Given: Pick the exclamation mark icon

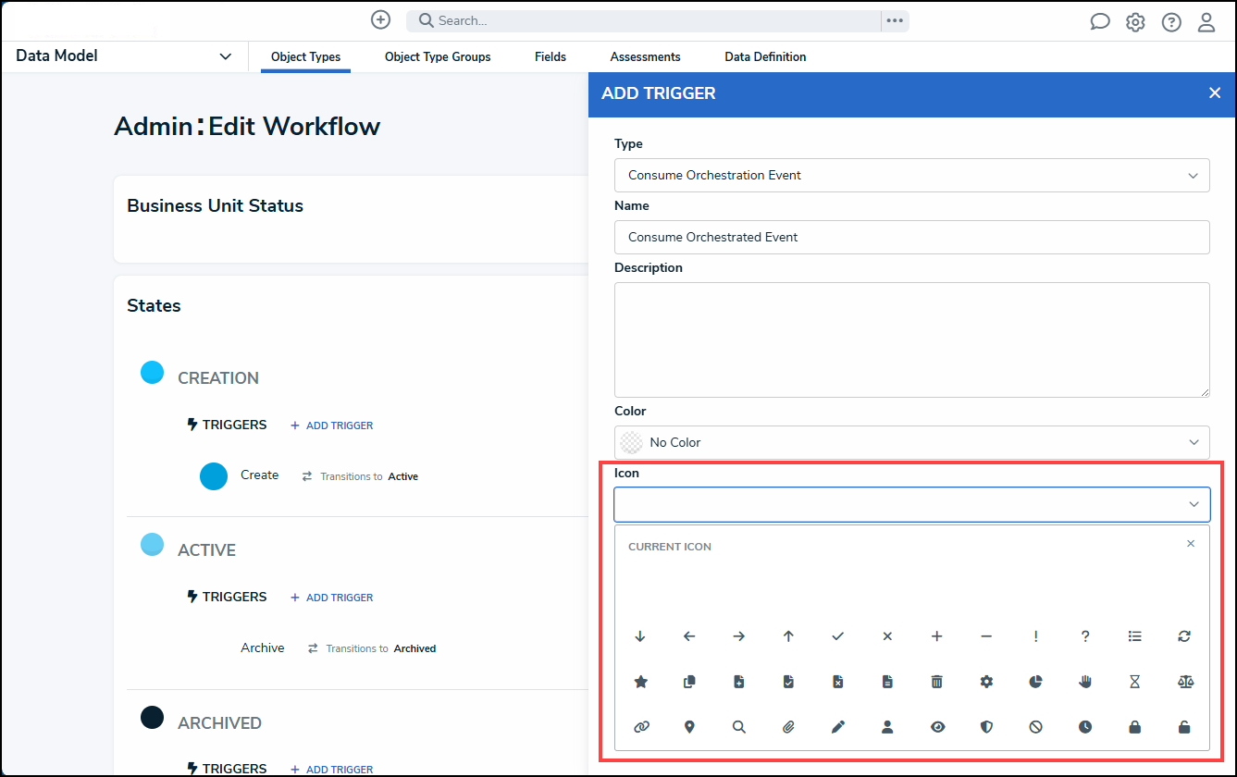Looking at the screenshot, I should [x=1035, y=636].
